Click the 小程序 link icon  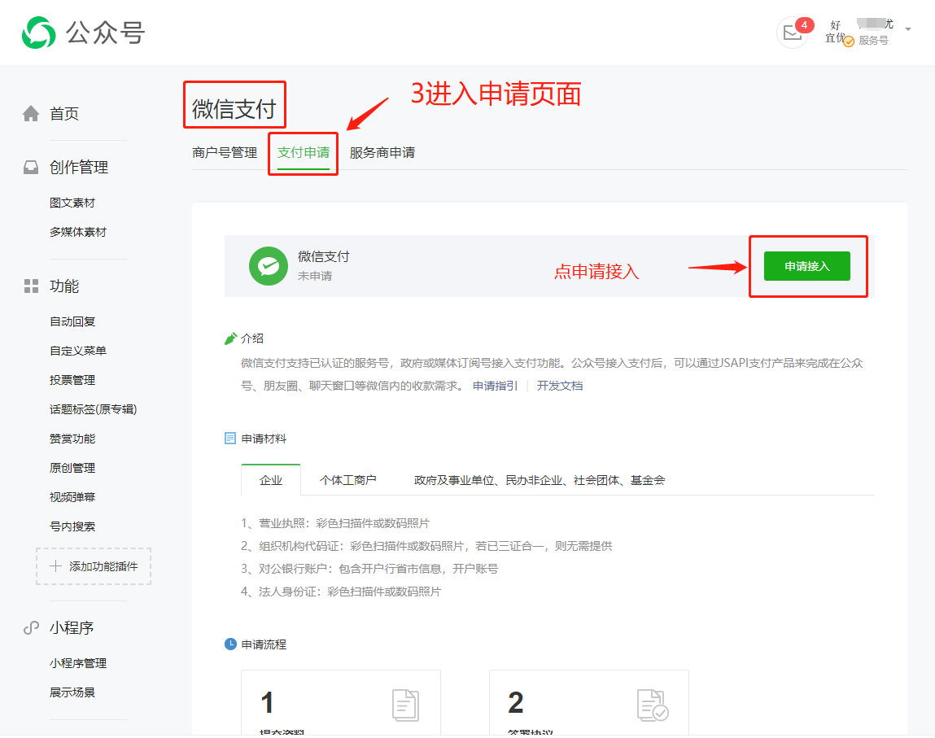coord(31,628)
